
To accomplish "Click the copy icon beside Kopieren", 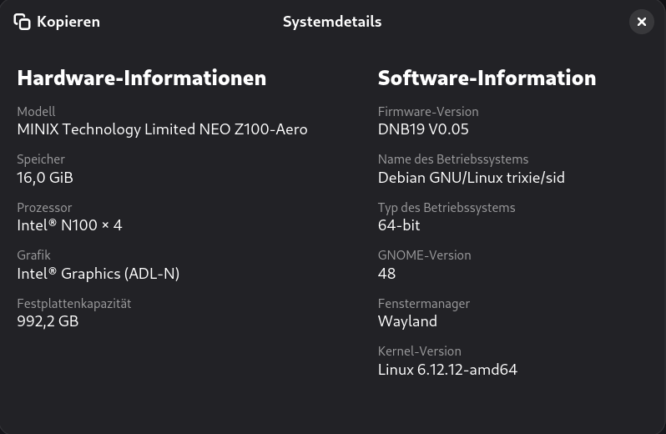I will pos(23,23).
